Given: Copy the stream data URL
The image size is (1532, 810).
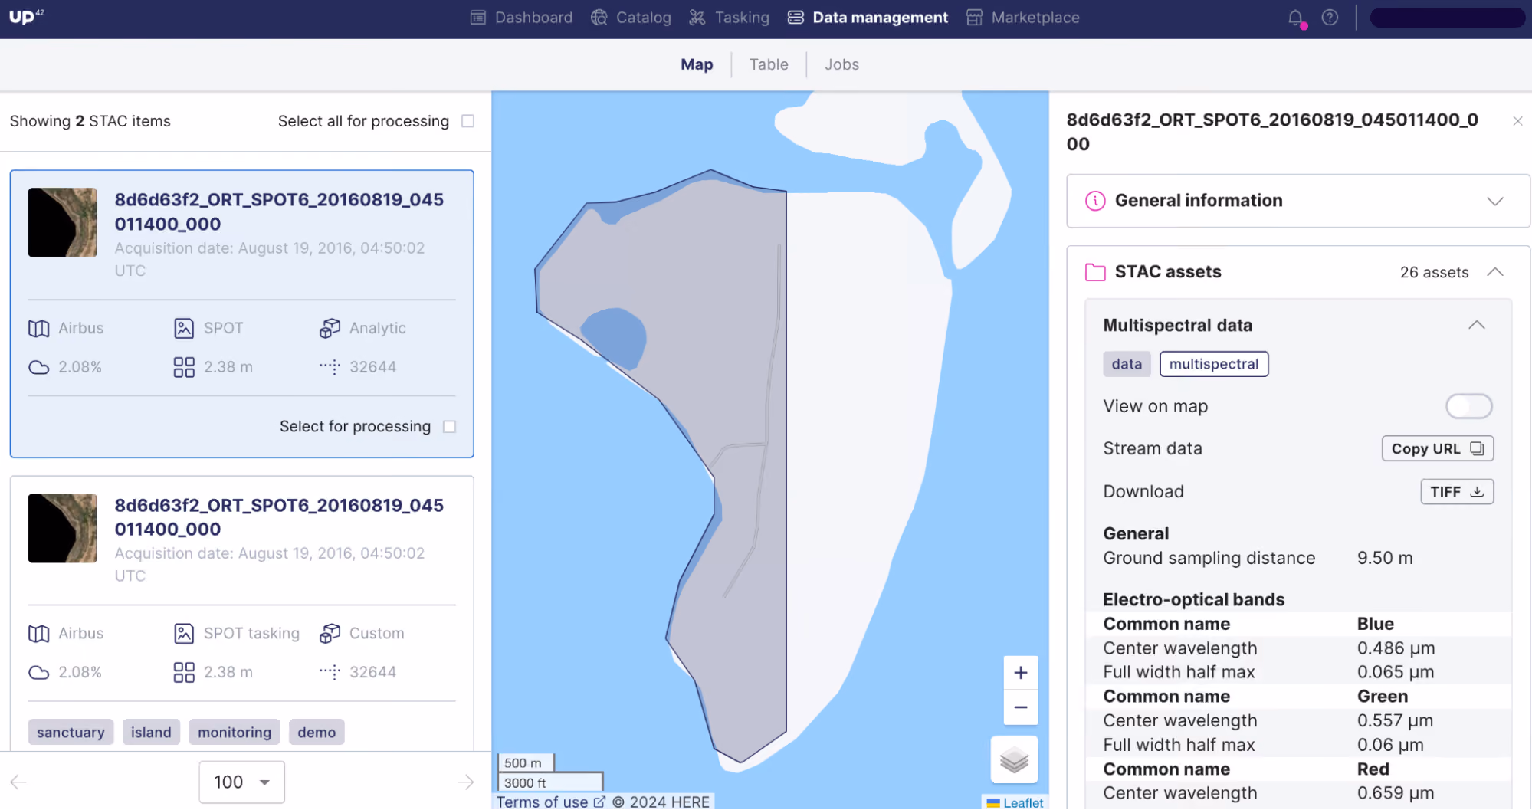Looking at the screenshot, I should [x=1437, y=449].
